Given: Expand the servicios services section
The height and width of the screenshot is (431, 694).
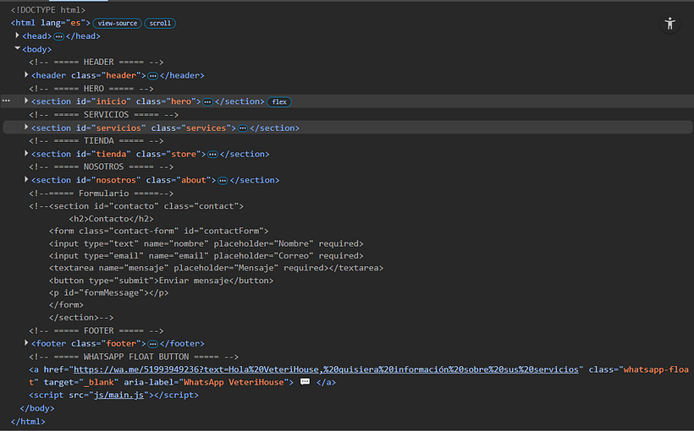Looking at the screenshot, I should pyautogui.click(x=26, y=128).
